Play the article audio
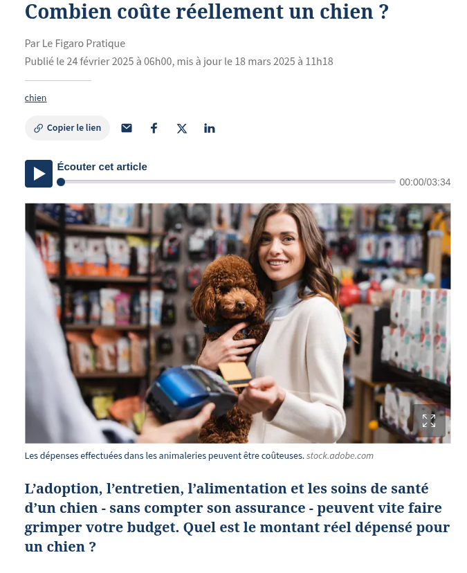 pos(39,174)
